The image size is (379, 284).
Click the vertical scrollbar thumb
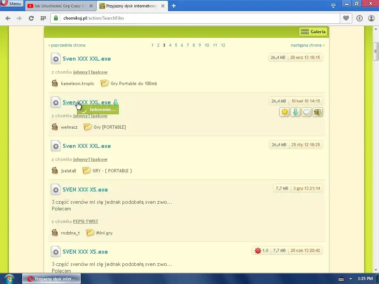coord(376,51)
